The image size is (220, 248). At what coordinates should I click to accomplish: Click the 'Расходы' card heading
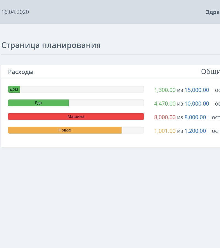(21, 72)
